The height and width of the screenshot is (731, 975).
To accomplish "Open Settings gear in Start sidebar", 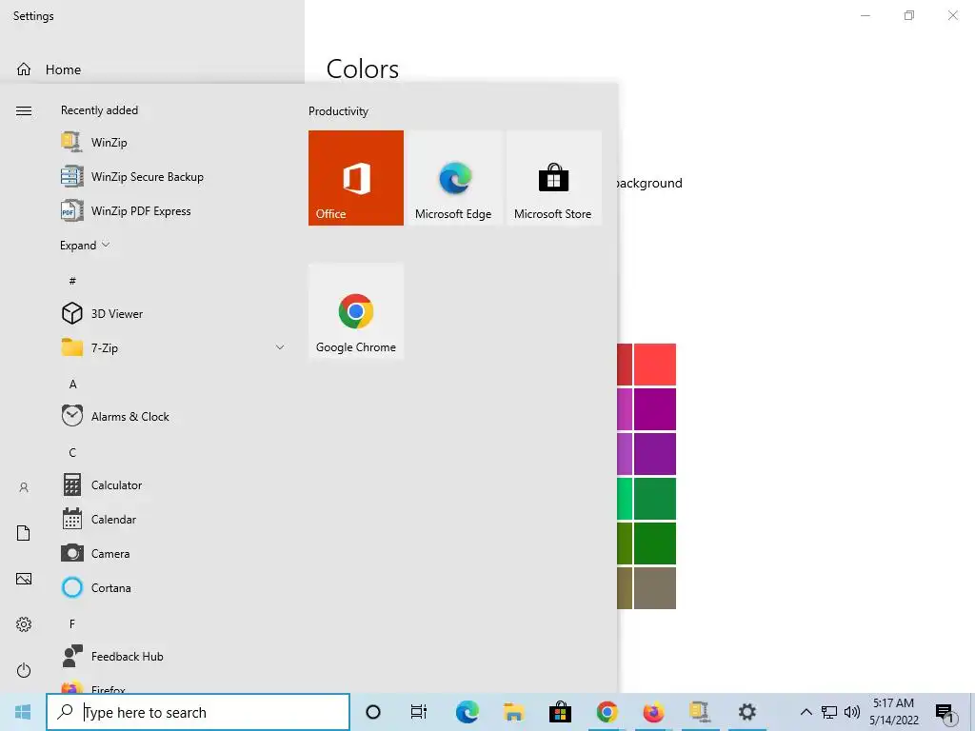I will pos(24,624).
